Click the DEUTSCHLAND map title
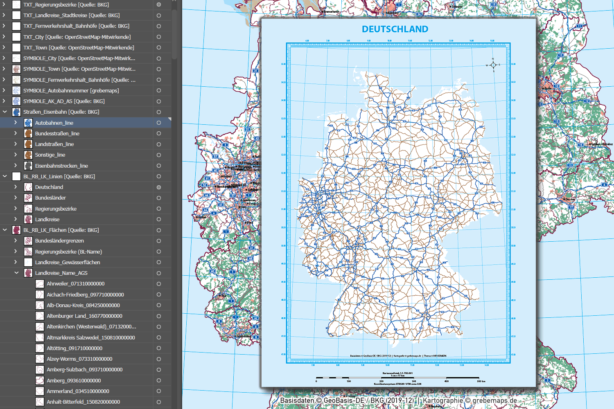 395,29
